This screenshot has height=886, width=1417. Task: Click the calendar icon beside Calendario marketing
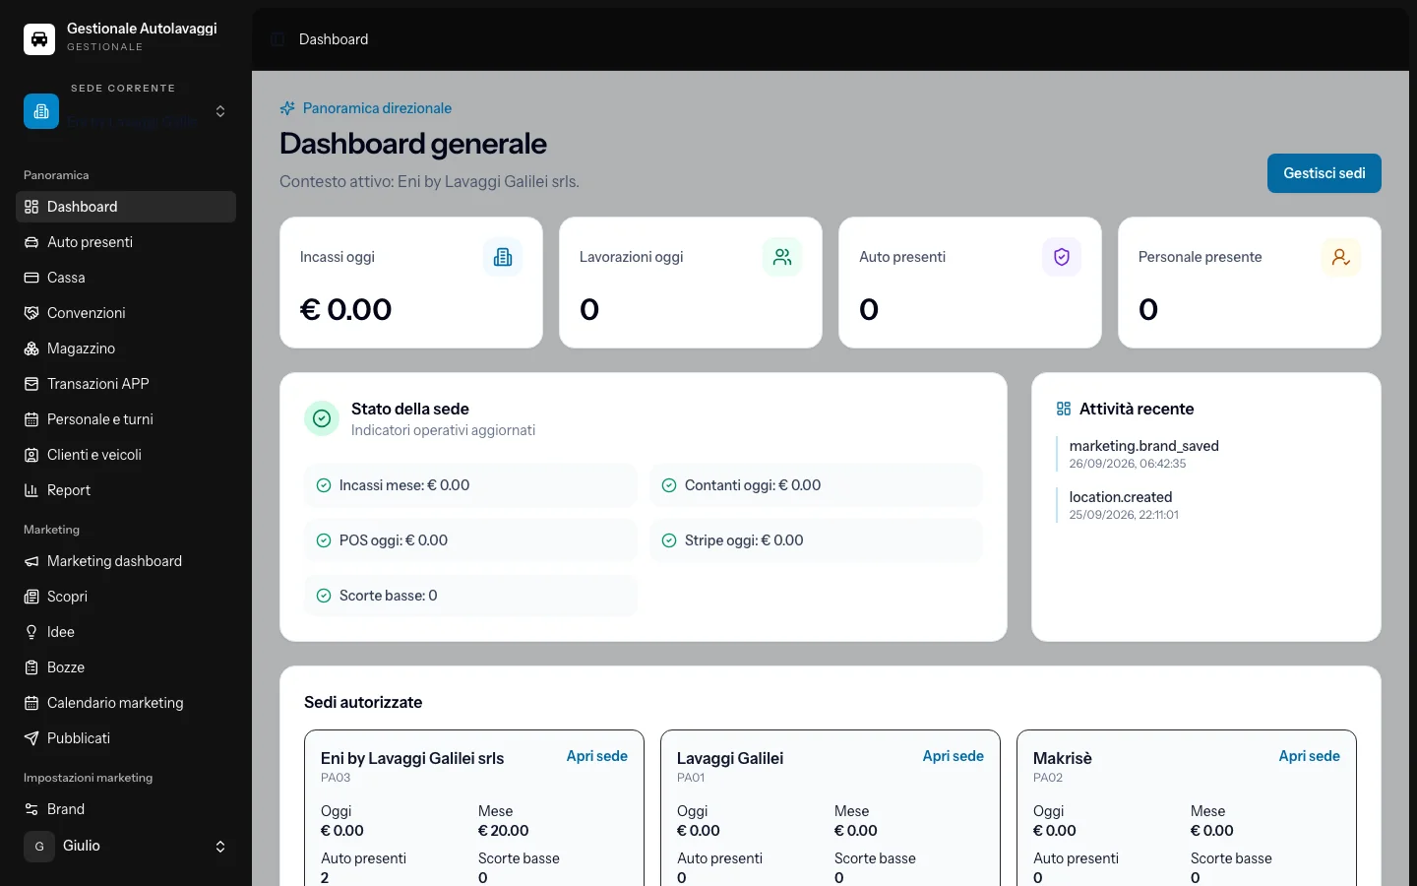31,703
